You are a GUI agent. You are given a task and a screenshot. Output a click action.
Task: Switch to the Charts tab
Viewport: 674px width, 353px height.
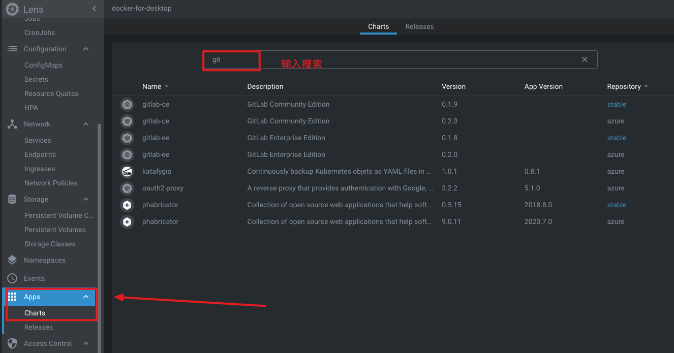click(x=378, y=26)
